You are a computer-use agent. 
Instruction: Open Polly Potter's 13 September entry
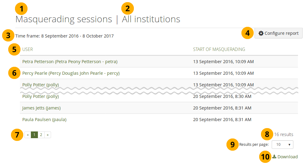40,84
